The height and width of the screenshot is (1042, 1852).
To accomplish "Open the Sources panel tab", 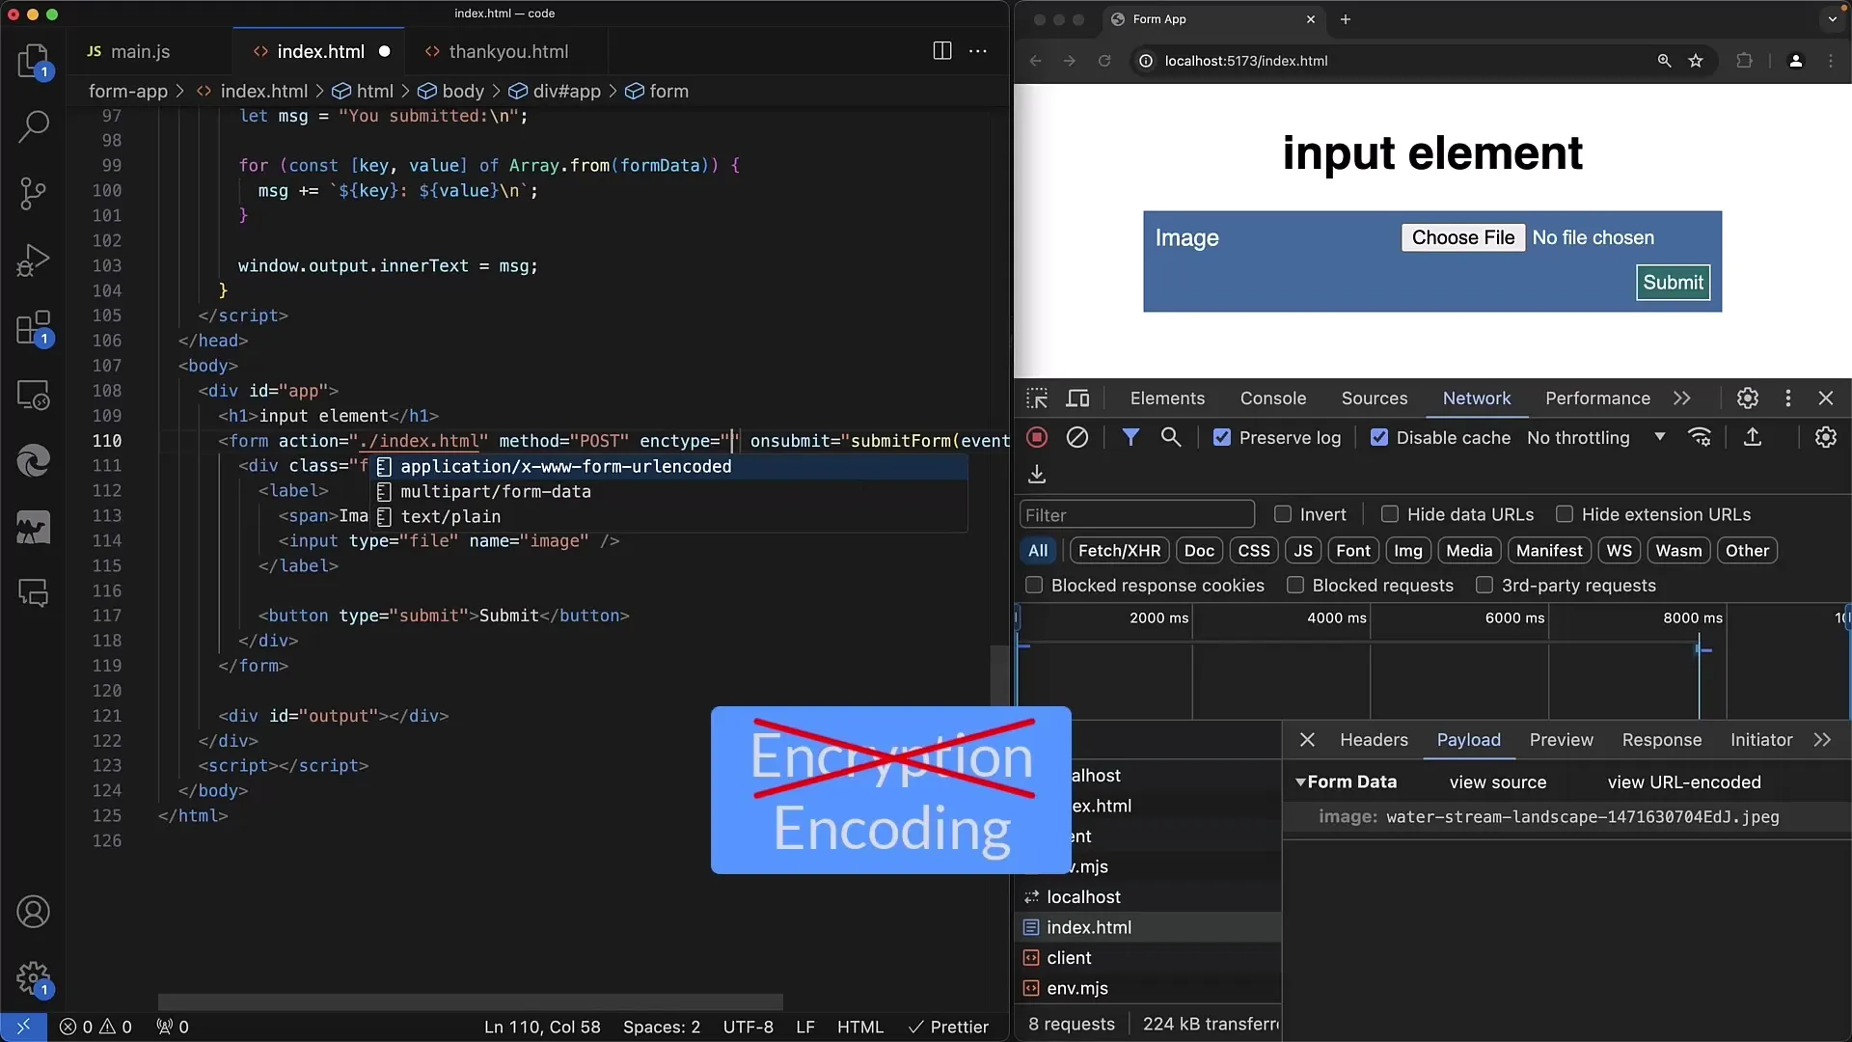I will point(1375,398).
